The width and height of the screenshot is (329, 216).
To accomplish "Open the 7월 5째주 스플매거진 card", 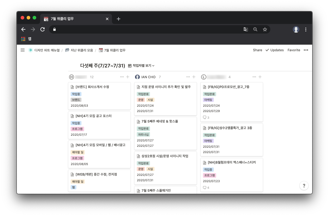I will pos(166,190).
